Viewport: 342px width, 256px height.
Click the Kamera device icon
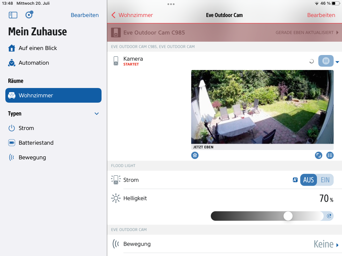point(116,61)
